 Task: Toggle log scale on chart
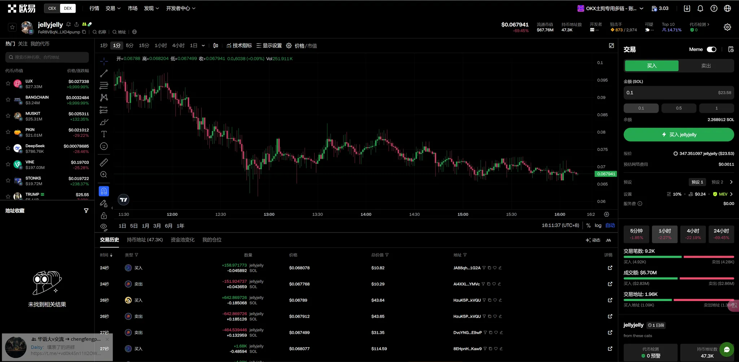(598, 226)
